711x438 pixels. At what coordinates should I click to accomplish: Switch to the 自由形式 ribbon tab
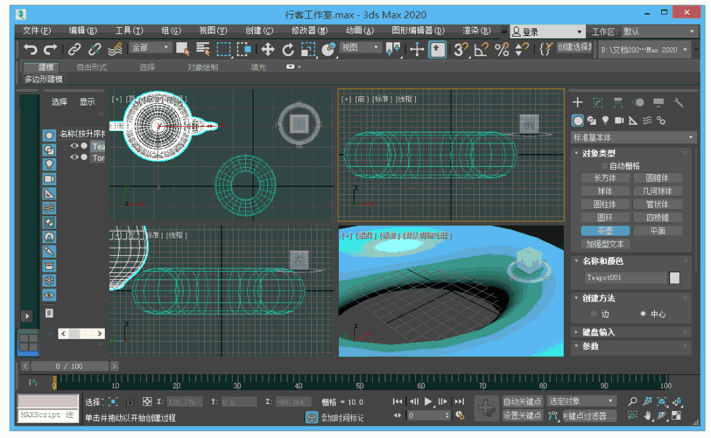(x=92, y=67)
